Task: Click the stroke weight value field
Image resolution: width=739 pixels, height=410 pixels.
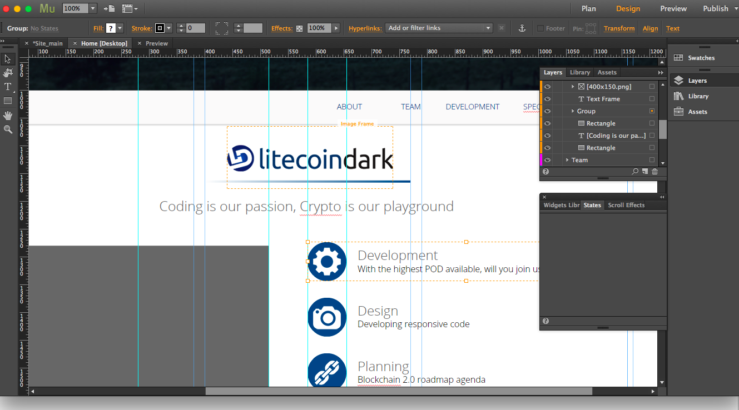Action: [x=196, y=28]
